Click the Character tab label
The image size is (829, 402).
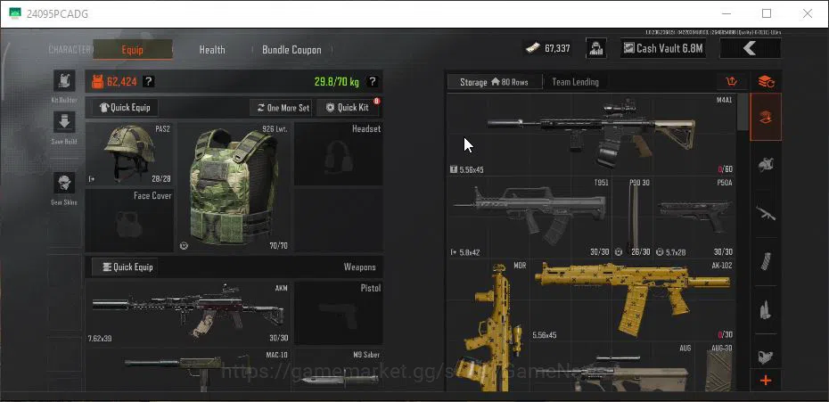(70, 50)
